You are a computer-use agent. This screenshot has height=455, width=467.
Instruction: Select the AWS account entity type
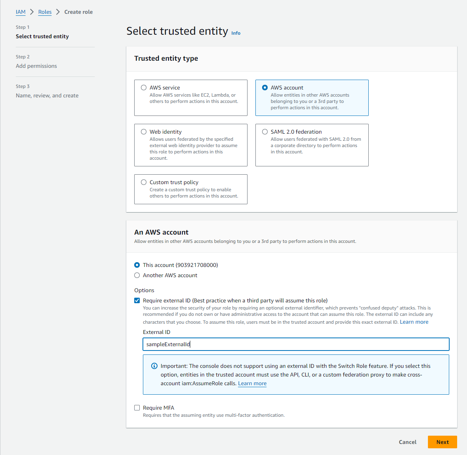pos(265,88)
